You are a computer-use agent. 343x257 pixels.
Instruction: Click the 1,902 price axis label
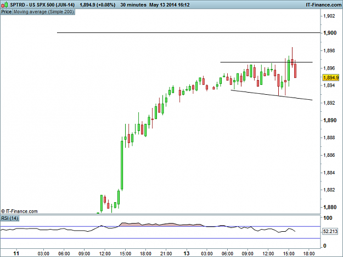329,16
